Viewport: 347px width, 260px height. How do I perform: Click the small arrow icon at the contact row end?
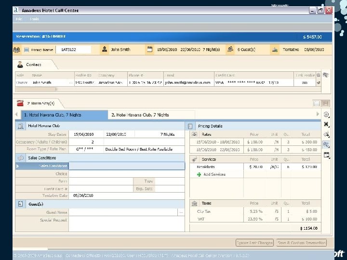coord(318,83)
